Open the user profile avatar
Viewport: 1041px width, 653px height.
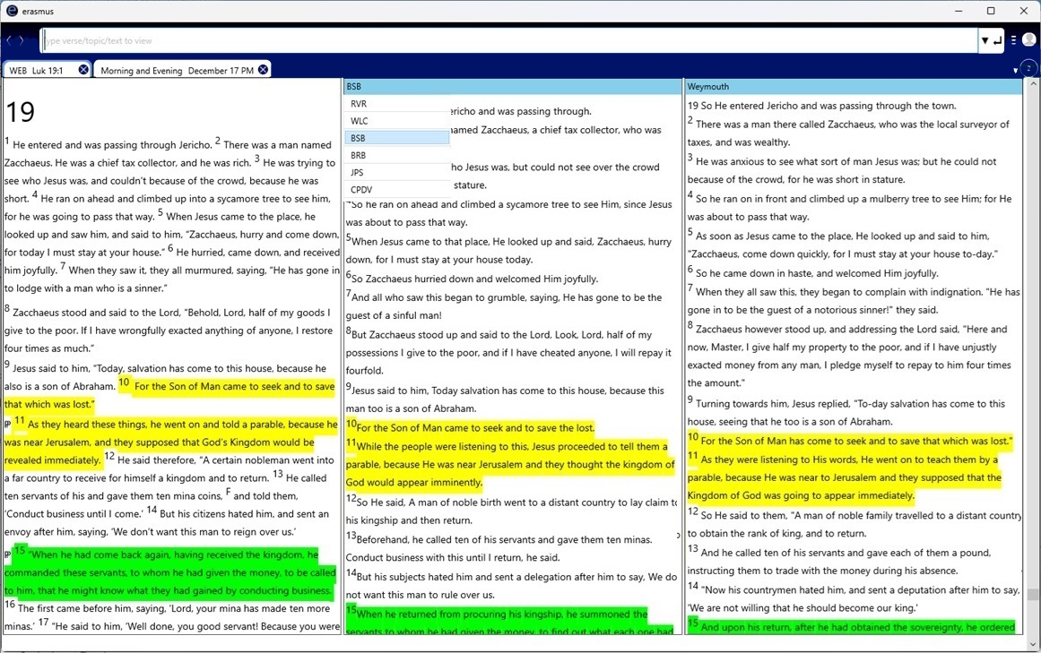[x=1028, y=40]
